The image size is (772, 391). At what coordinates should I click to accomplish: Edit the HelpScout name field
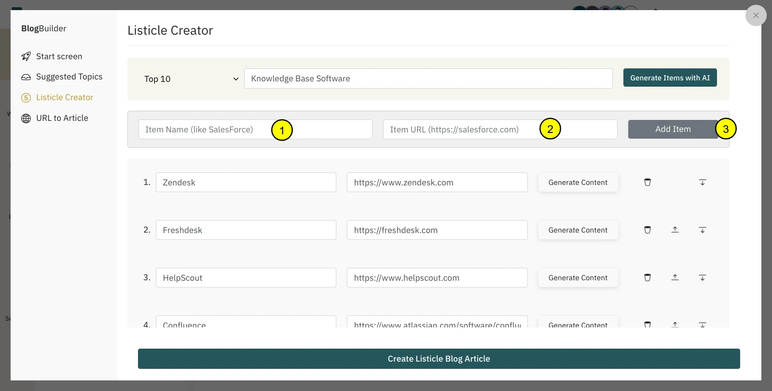click(246, 278)
